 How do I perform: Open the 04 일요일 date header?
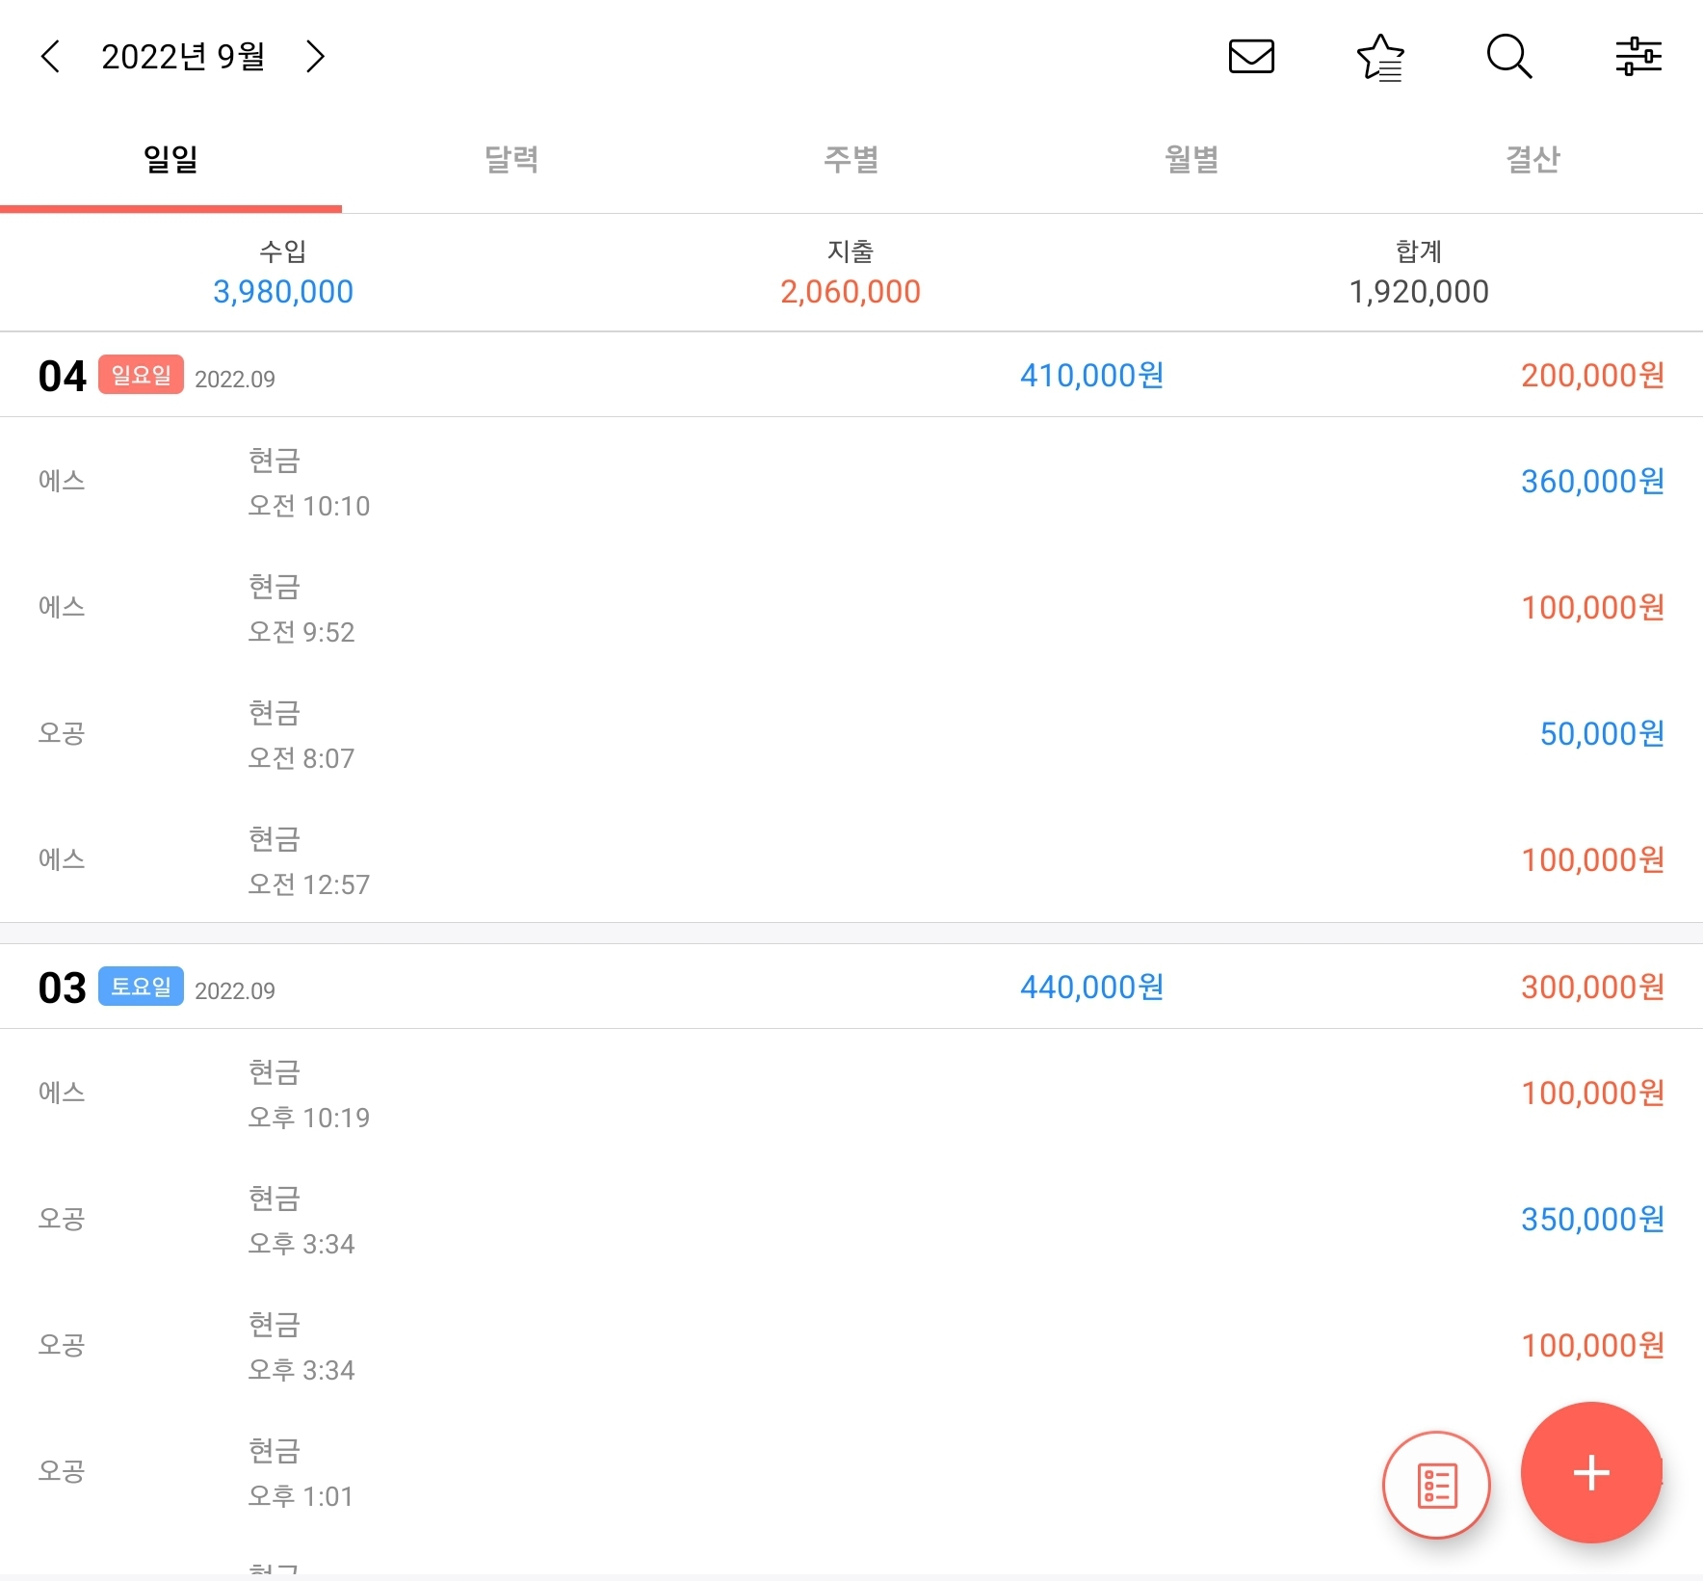pyautogui.click(x=851, y=375)
